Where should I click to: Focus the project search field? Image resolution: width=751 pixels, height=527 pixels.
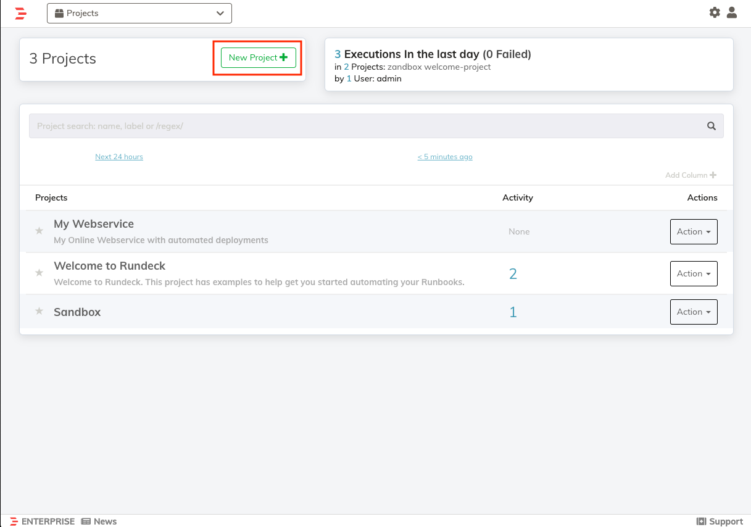pos(376,126)
